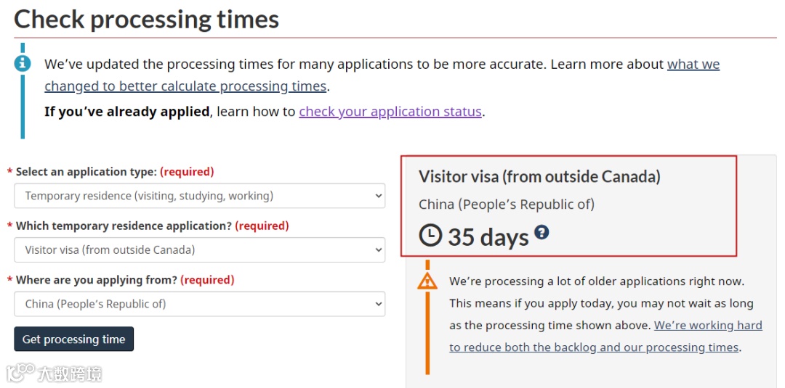Click the result heading 'Visitor visa (from outside Canada)'
Viewport: 785px width, 388px height.
click(x=539, y=176)
